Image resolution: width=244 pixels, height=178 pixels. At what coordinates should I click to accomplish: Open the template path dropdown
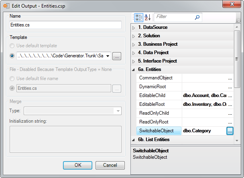point(108,56)
